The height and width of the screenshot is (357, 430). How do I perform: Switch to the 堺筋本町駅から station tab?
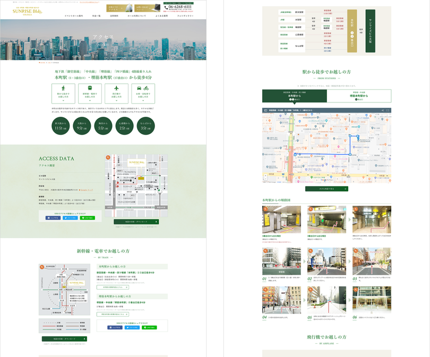tap(359, 96)
